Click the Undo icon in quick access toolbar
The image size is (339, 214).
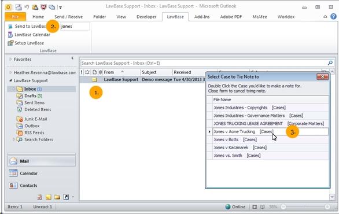coord(27,7)
